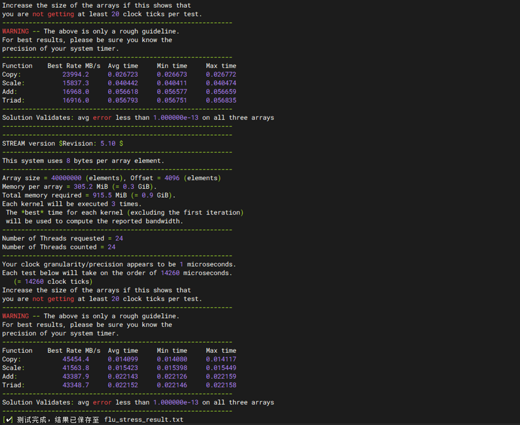Select the Copy rate value 23994.2
The height and width of the screenshot is (425, 520).
pos(76,75)
